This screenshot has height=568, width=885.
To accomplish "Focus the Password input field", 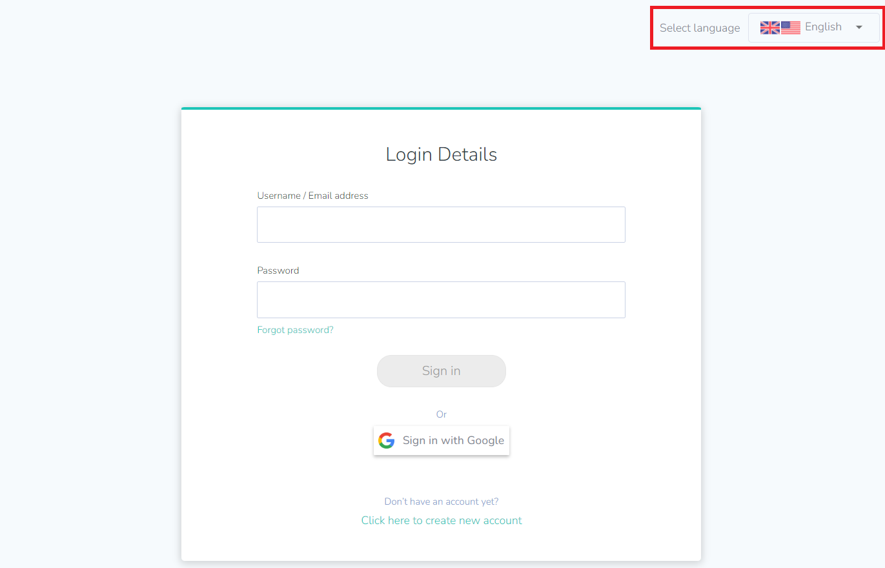I will click(x=441, y=299).
